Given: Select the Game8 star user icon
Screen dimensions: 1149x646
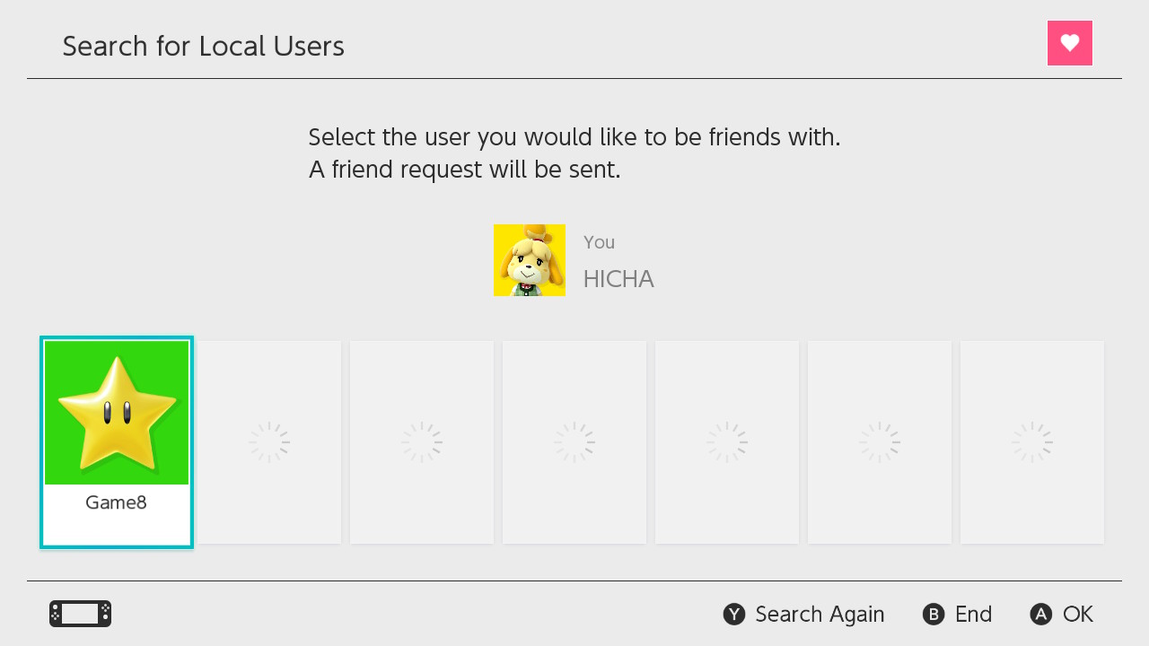Looking at the screenshot, I should click(x=116, y=411).
